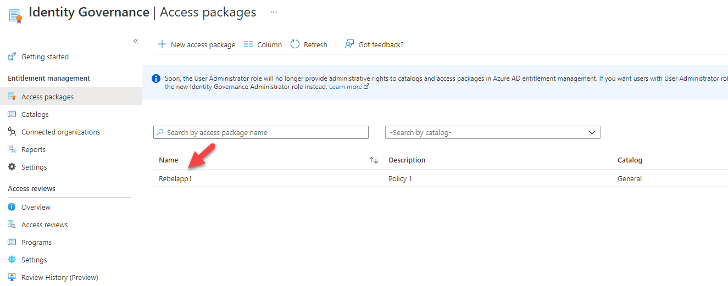
Task: Open Connected organizations
Action: pos(60,132)
